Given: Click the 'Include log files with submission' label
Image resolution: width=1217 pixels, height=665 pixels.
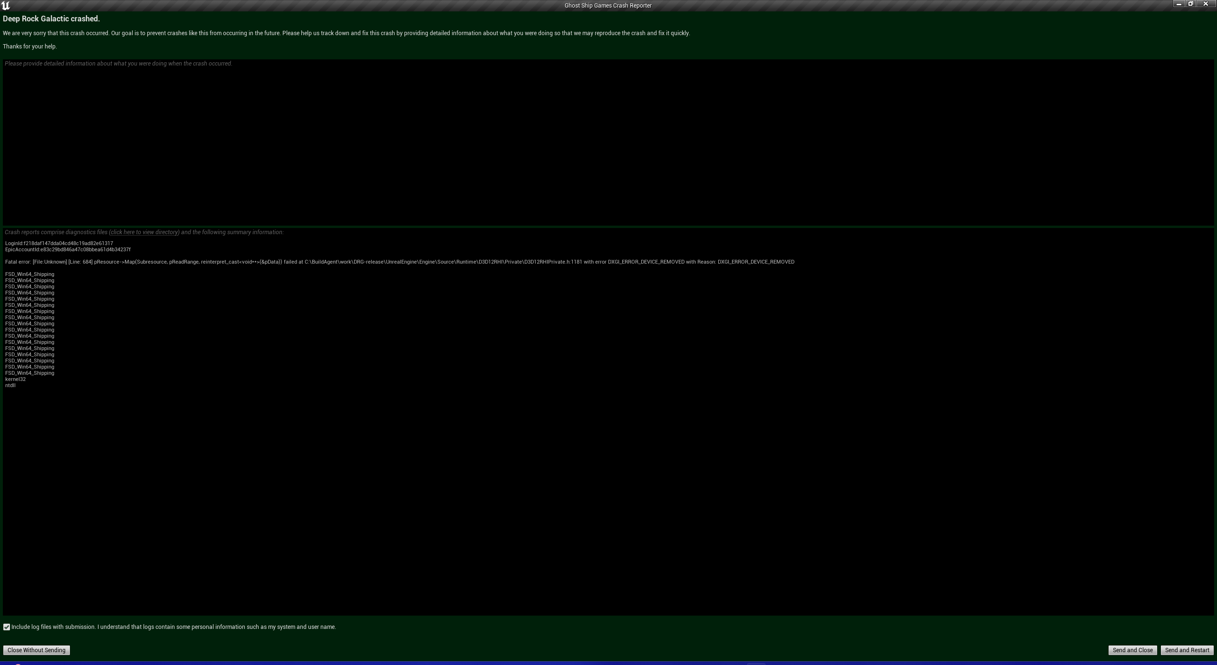Looking at the screenshot, I should (x=174, y=627).
